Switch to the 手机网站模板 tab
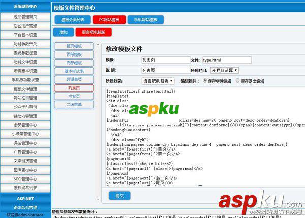 point(145,20)
